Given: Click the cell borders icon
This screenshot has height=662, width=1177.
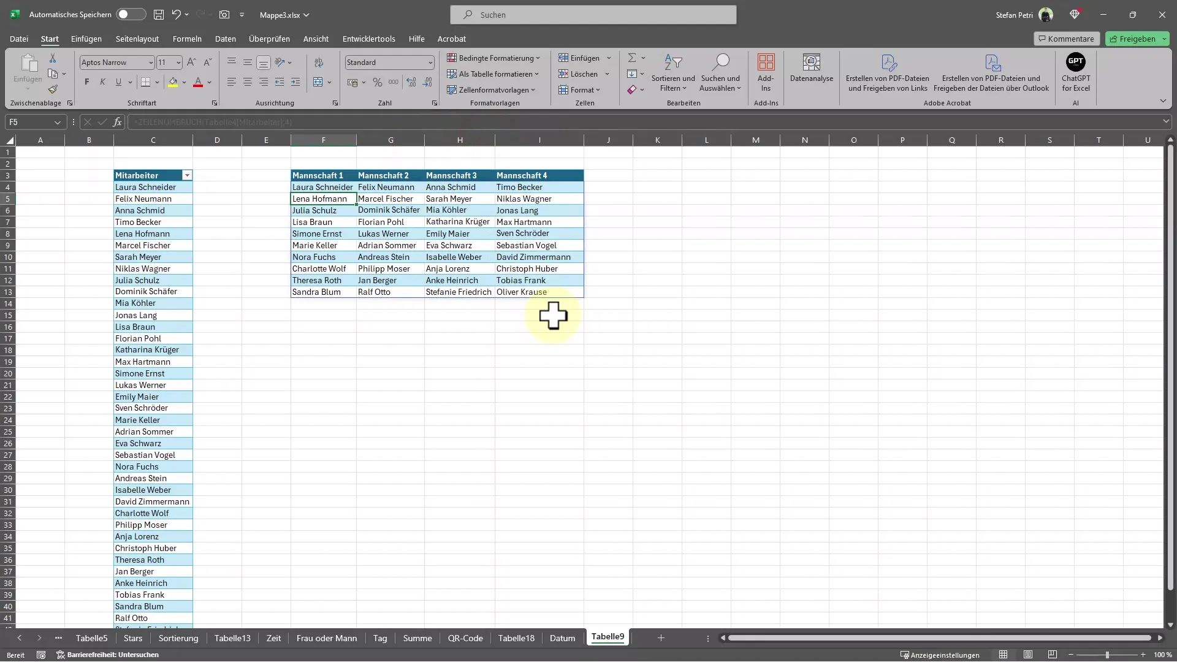Looking at the screenshot, I should coord(145,82).
